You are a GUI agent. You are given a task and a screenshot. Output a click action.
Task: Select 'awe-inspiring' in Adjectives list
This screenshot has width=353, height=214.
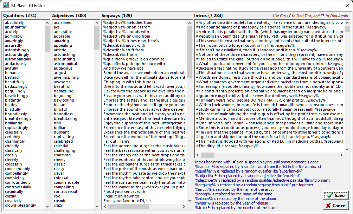coord(66,77)
